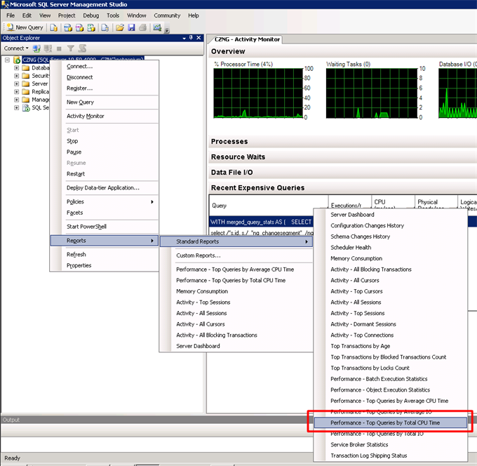The image size is (477, 466).
Task: Expand the Databases folder node
Action: [x=16, y=68]
